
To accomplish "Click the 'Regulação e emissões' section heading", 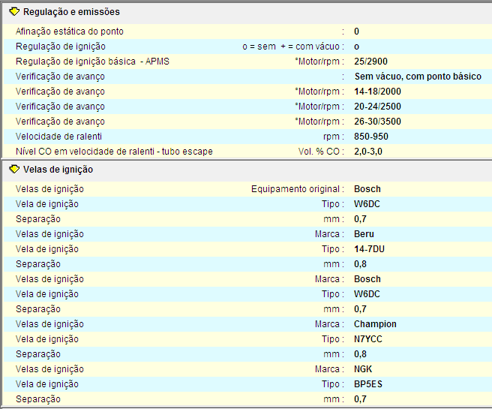I will coord(71,12).
